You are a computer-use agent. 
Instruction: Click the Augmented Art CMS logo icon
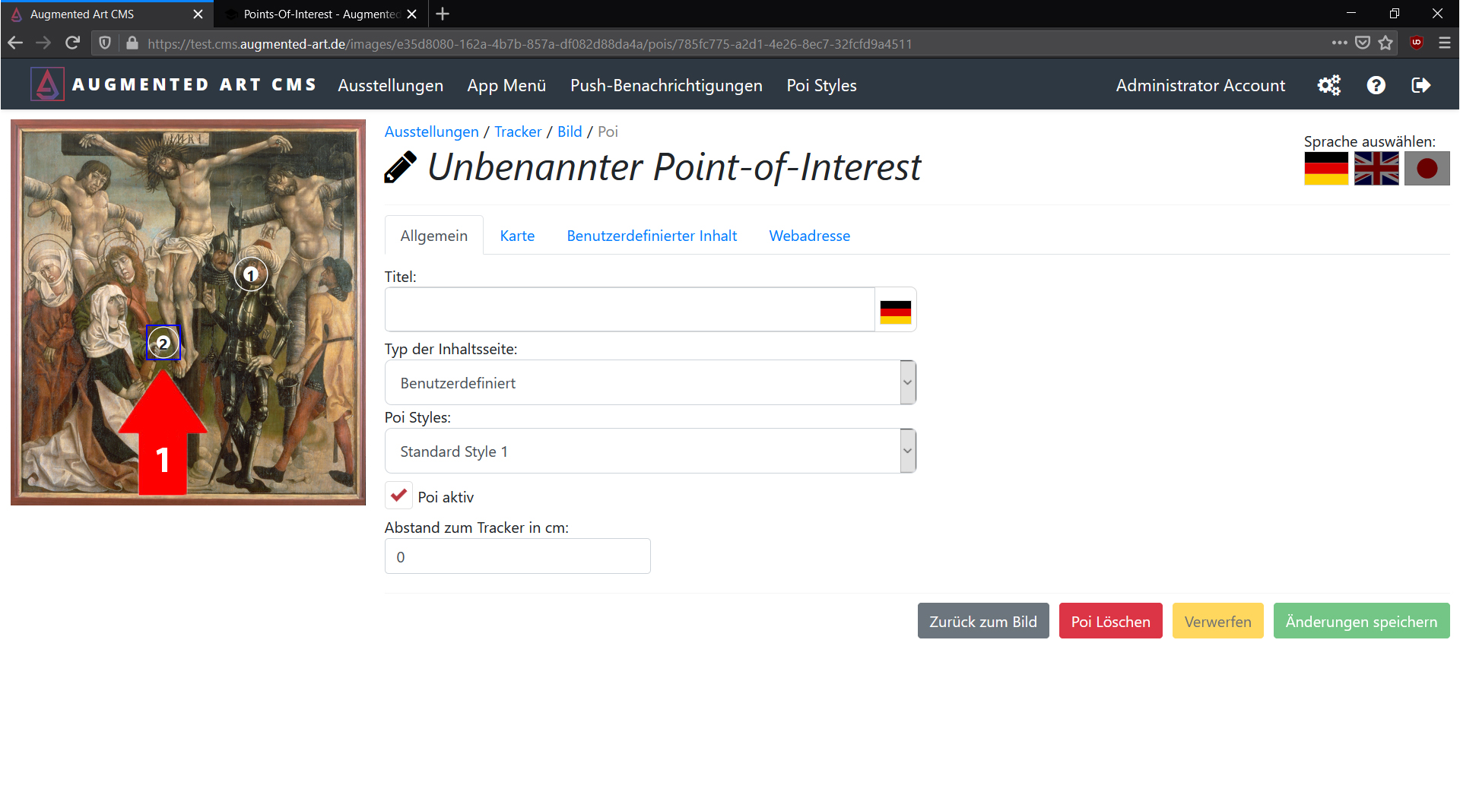(47, 84)
